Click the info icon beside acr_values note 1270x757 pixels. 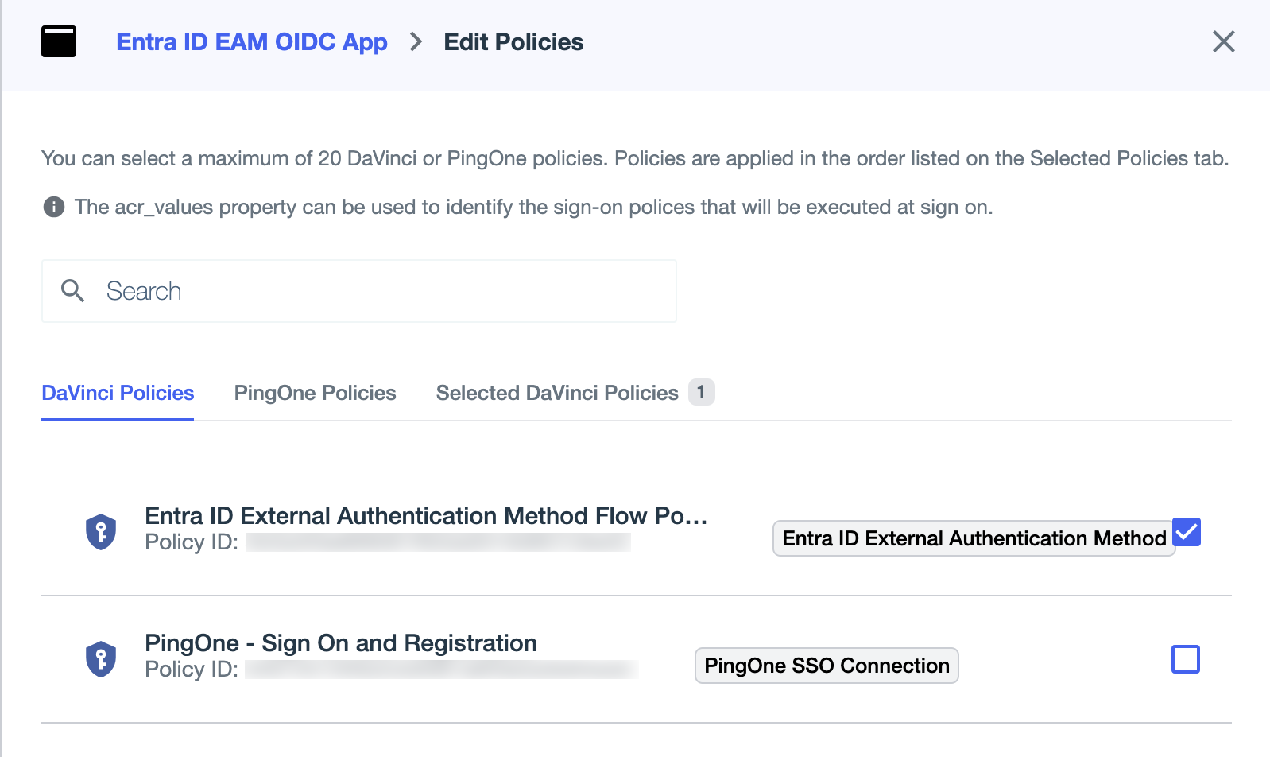pos(53,208)
